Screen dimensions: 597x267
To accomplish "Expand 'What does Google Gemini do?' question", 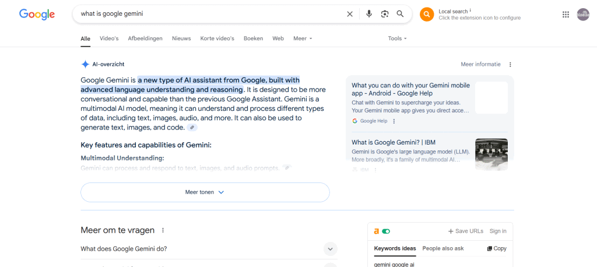I will pyautogui.click(x=209, y=249).
